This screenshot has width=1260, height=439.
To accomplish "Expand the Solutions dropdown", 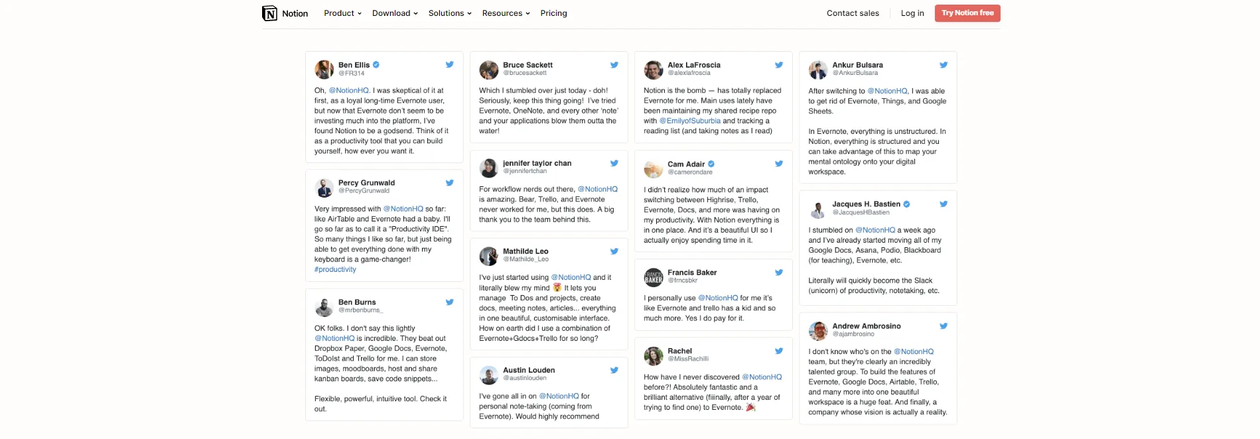I will [450, 13].
